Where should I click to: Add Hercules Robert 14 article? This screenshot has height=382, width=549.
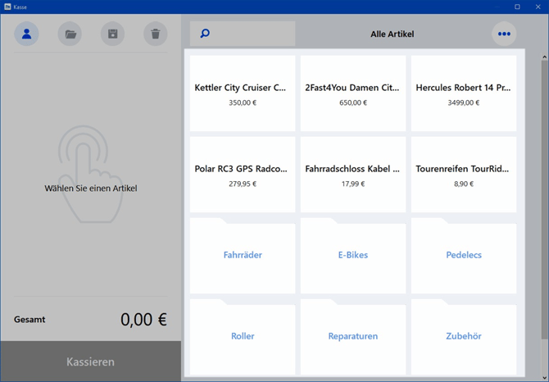pos(464,93)
